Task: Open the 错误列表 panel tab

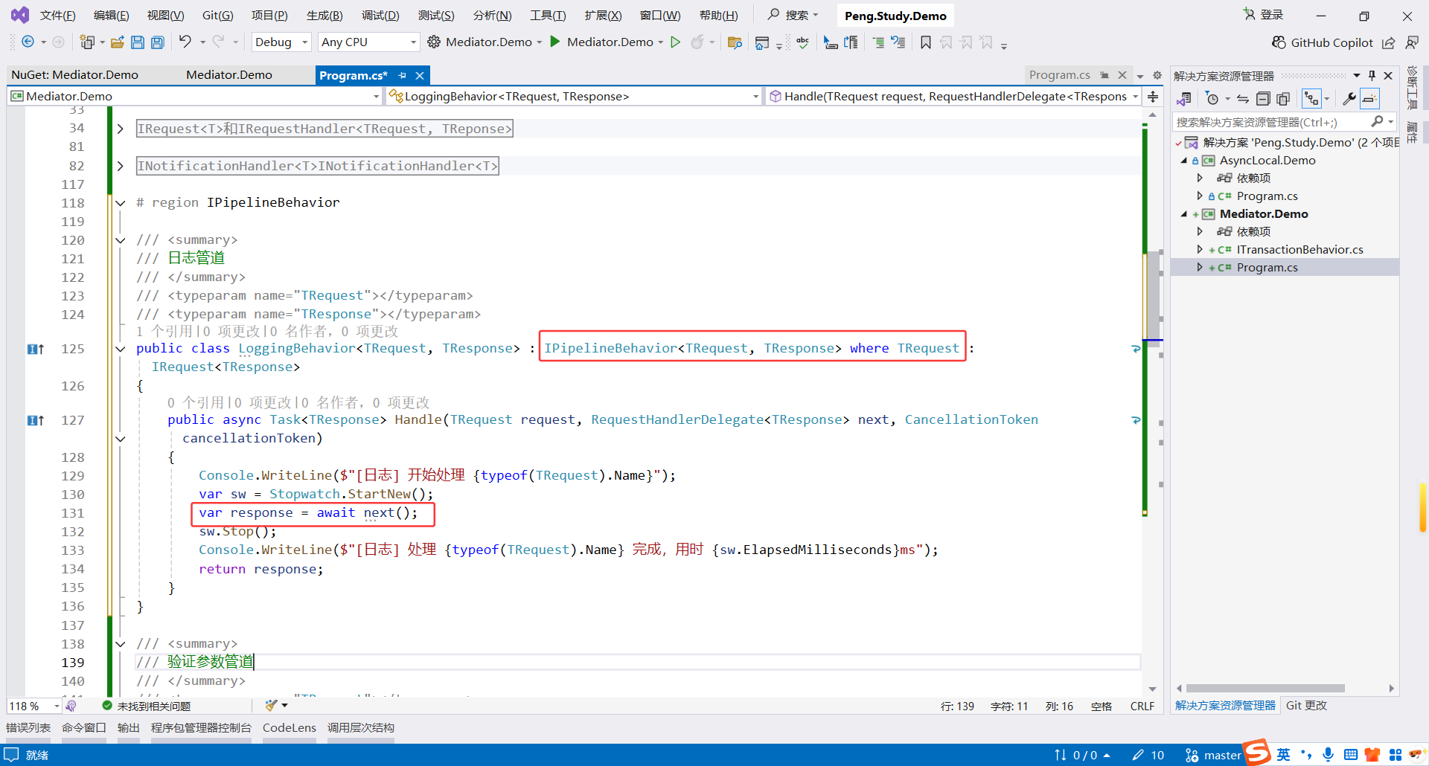Action: pyautogui.click(x=28, y=728)
